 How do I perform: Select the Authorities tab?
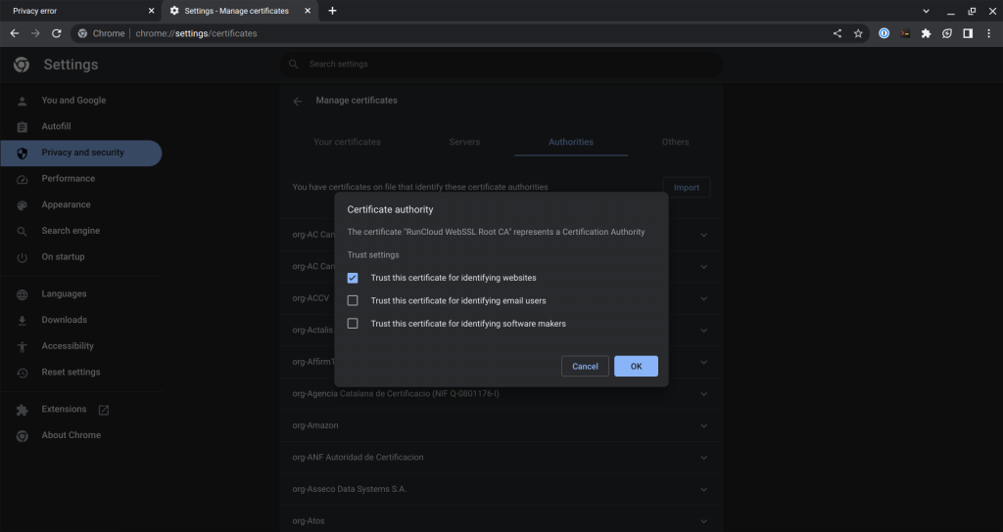pos(571,142)
